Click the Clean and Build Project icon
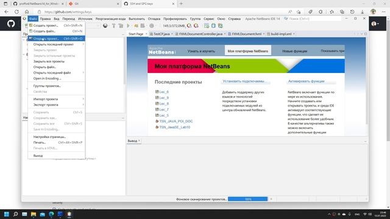The width and height of the screenshot is (390, 219). point(121,26)
